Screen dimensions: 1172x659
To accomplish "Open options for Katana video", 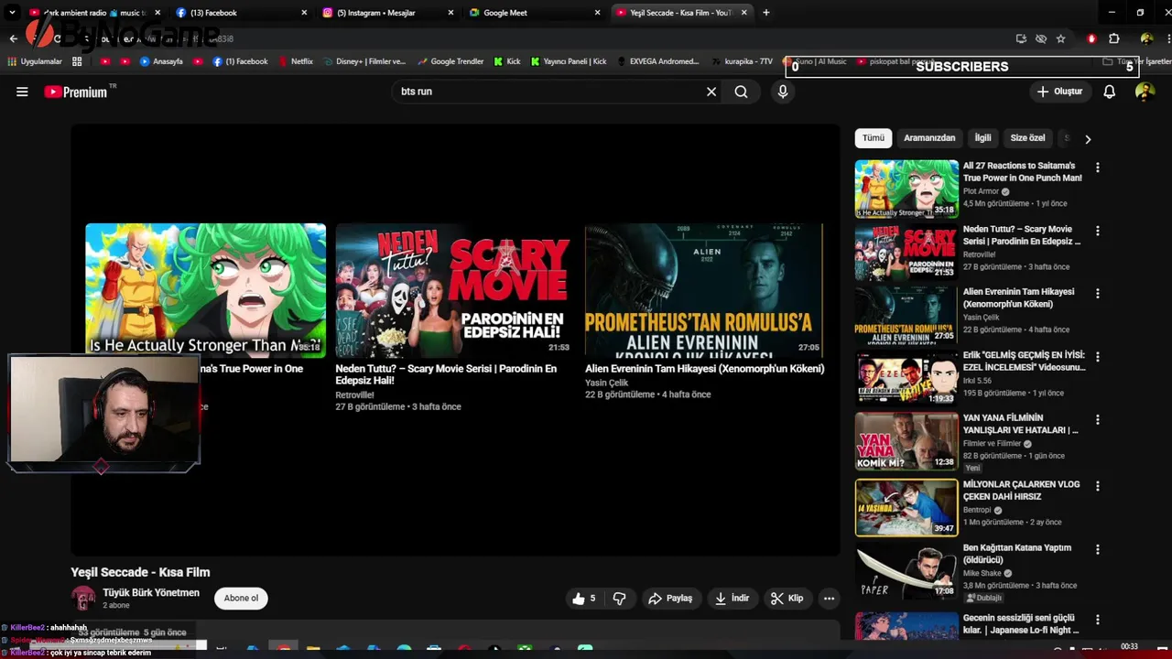I will pos(1097,550).
